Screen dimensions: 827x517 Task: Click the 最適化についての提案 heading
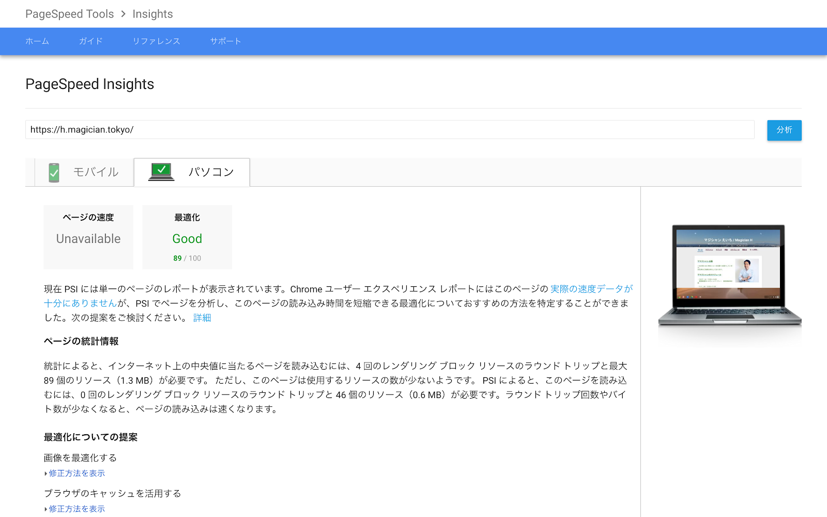[x=90, y=437]
